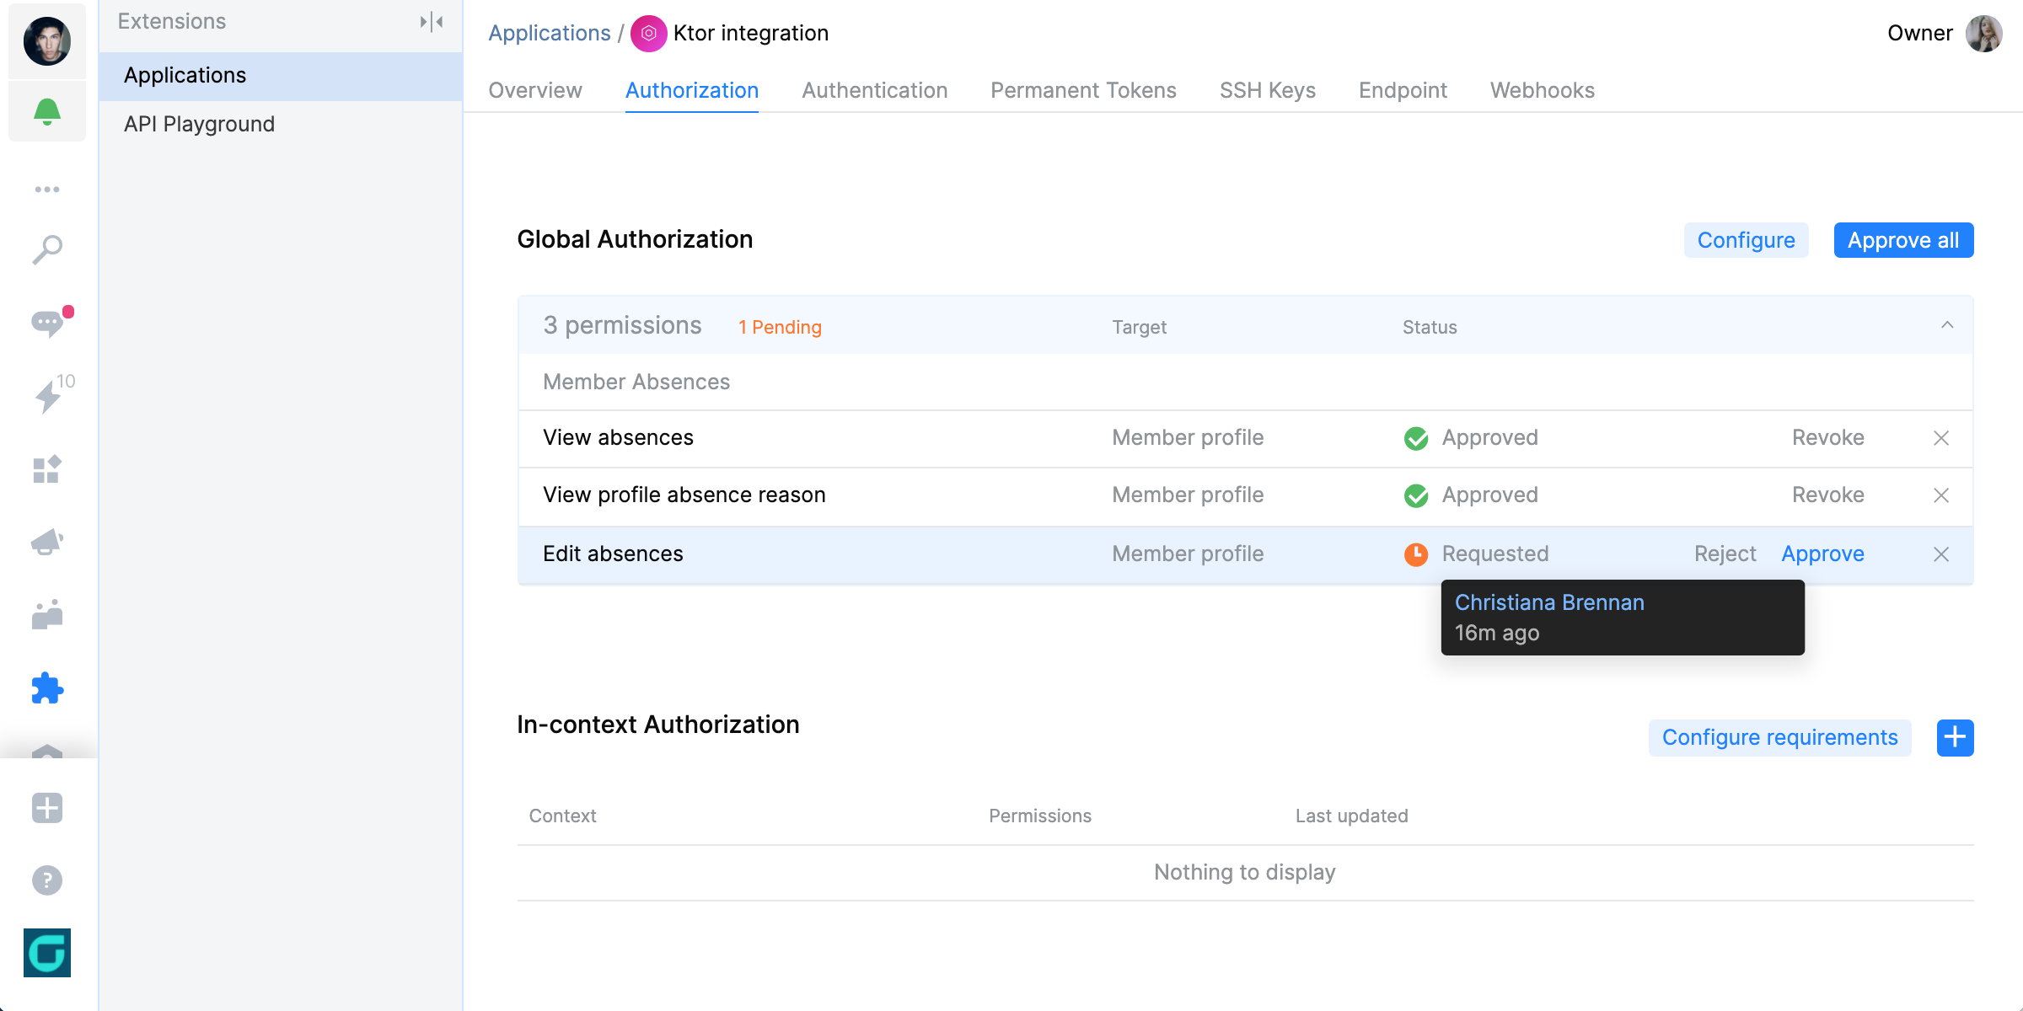
Task: Switch to the Webhooks tab
Action: [1543, 90]
